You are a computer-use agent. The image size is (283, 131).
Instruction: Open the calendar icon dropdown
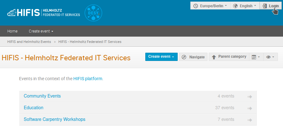[x=256, y=57]
